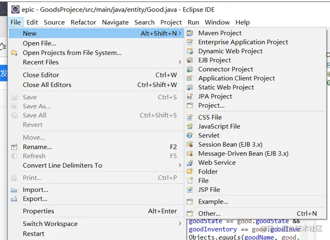Click the Web Service icon

(189, 163)
